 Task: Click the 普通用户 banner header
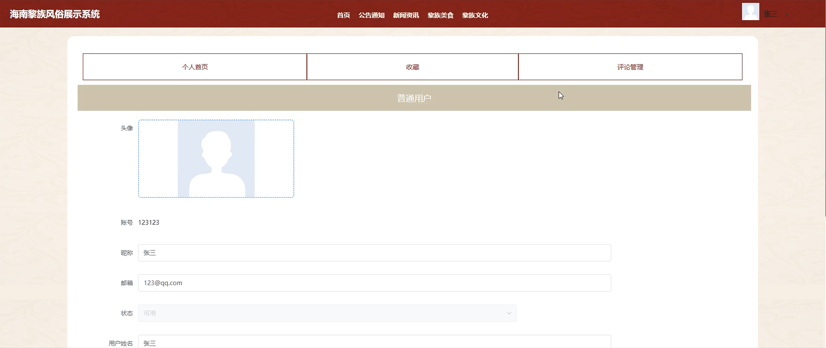tap(414, 98)
